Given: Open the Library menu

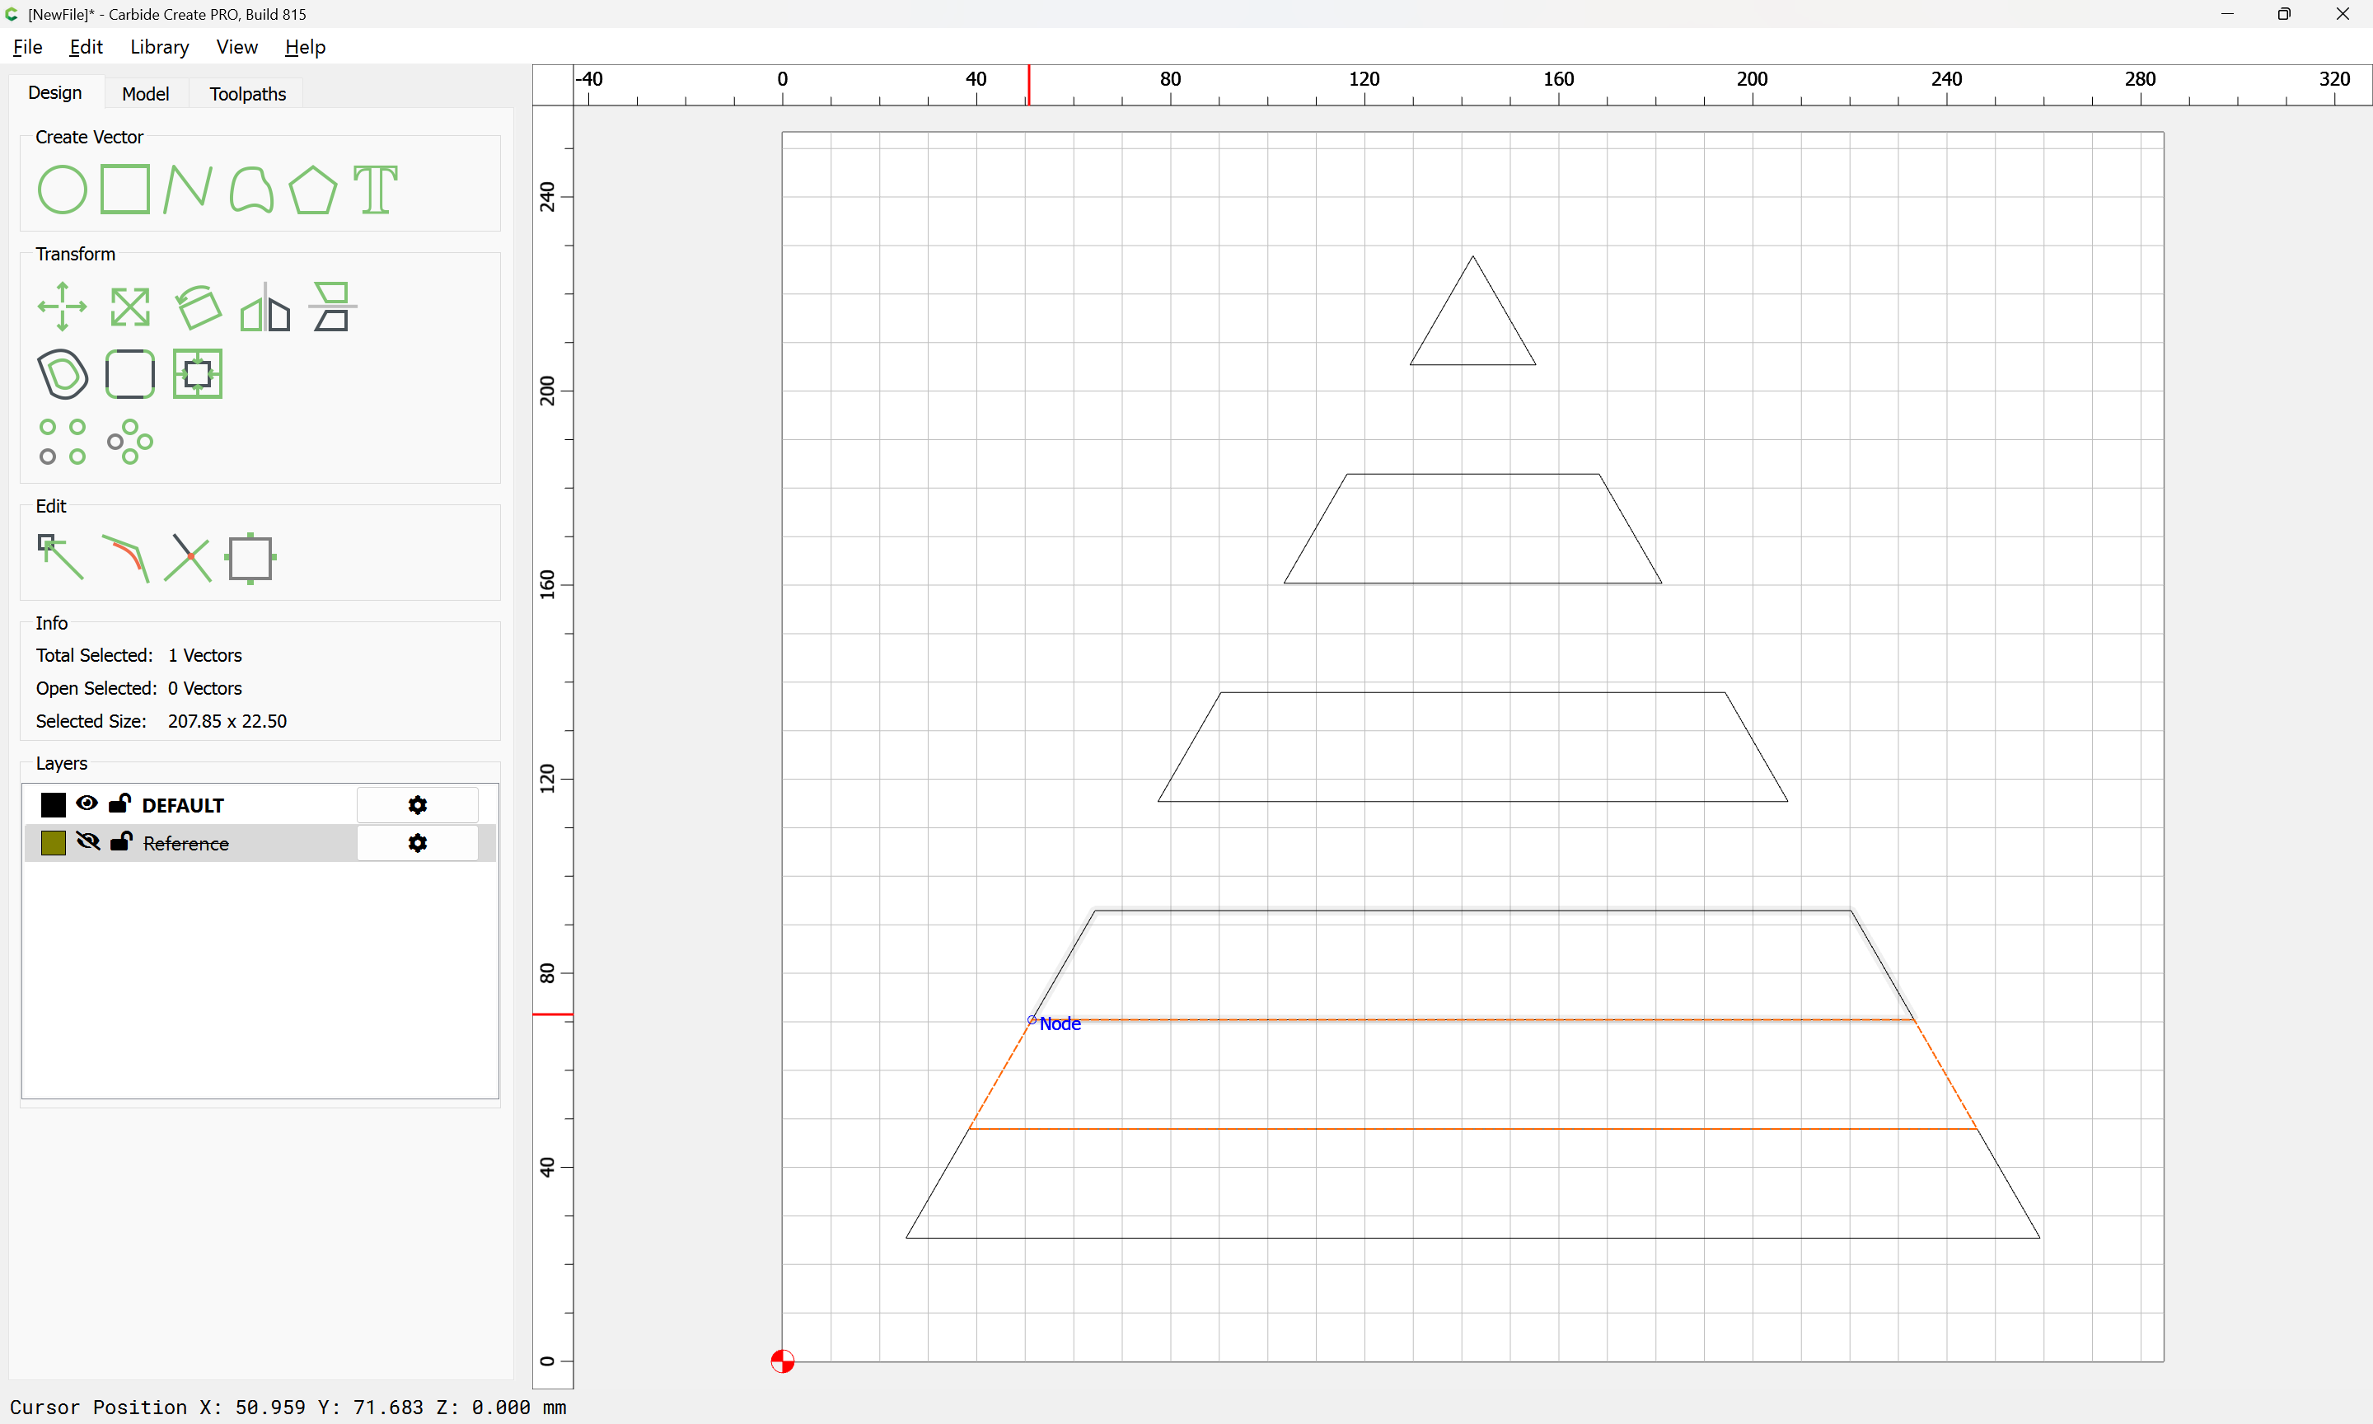Looking at the screenshot, I should pyautogui.click(x=159, y=47).
